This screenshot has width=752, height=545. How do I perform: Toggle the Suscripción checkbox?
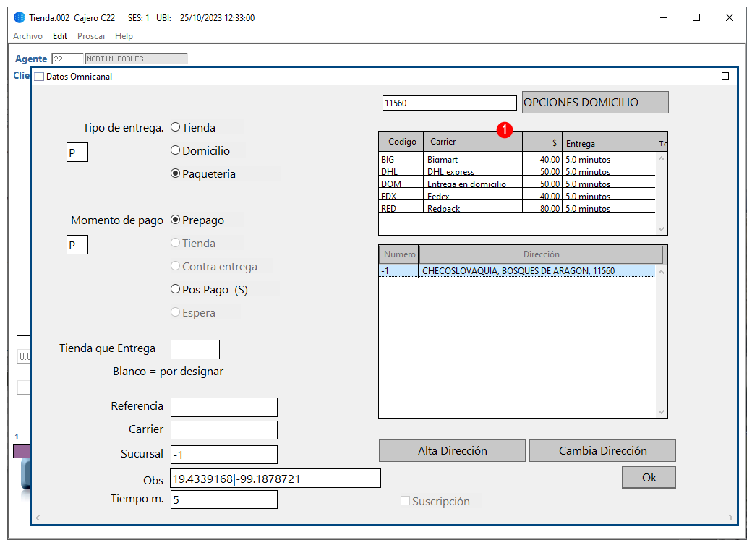coord(405,501)
